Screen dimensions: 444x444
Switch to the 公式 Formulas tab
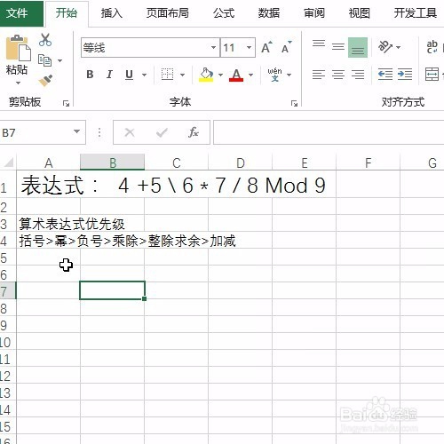click(x=224, y=13)
